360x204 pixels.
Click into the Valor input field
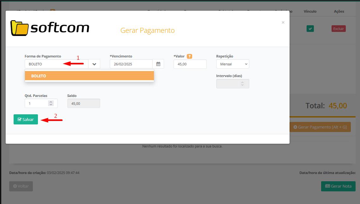click(x=190, y=64)
